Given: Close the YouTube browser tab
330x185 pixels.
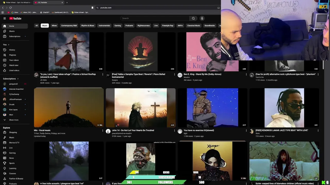Looking at the screenshot, I should 62,3.
